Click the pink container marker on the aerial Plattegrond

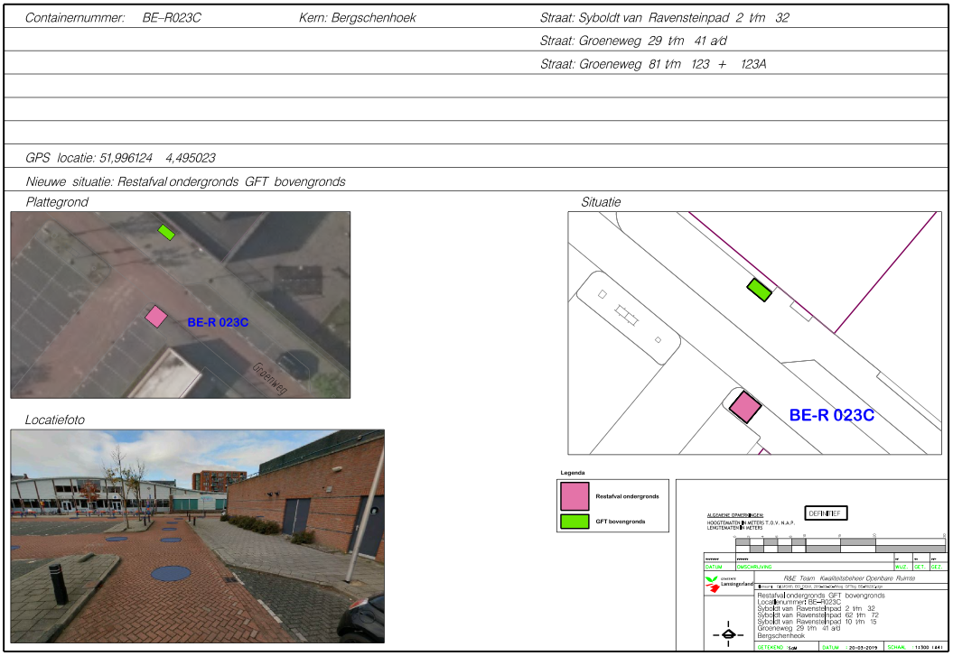coord(156,316)
